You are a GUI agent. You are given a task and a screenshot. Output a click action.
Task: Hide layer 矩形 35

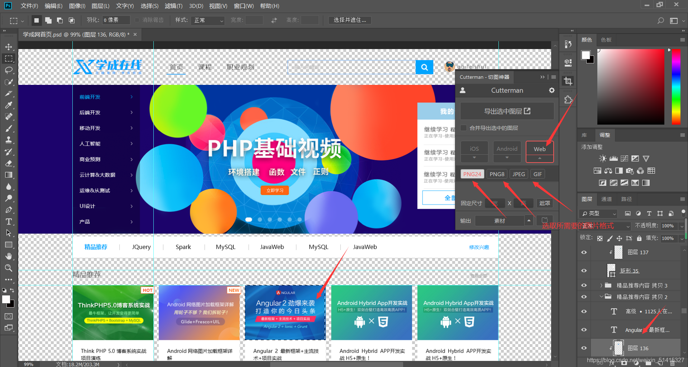(584, 271)
